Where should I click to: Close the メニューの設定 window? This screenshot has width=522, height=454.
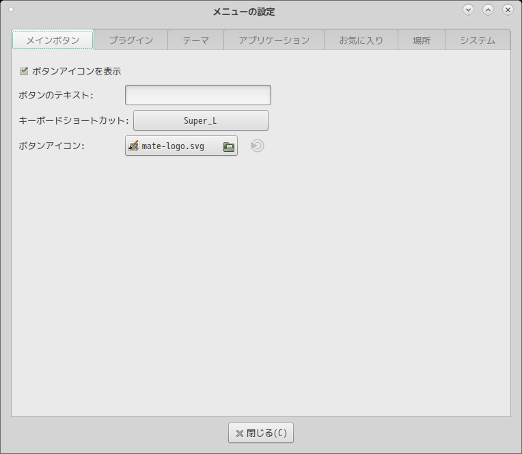tap(508, 10)
